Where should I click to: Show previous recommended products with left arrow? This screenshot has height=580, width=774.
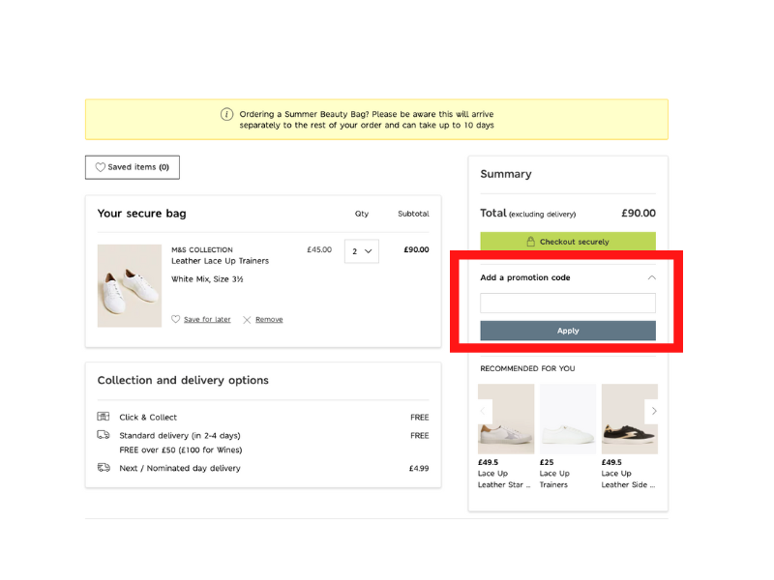pos(483,411)
